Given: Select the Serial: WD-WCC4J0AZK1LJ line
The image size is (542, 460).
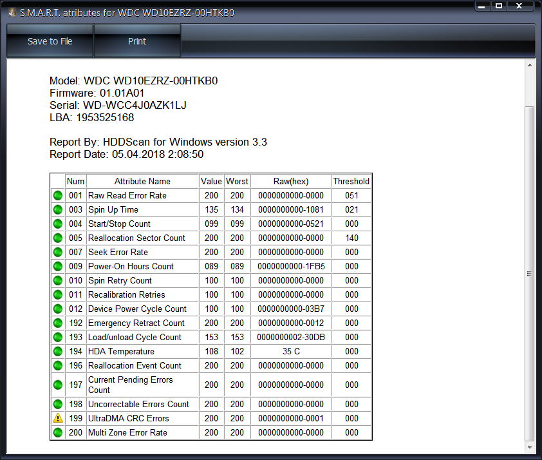Looking at the screenshot, I should [x=118, y=105].
